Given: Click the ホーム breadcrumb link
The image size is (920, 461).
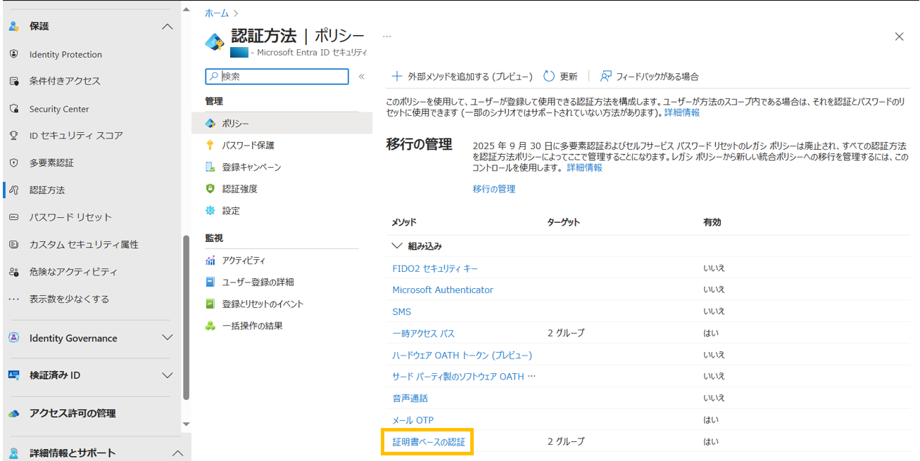Looking at the screenshot, I should pyautogui.click(x=216, y=13).
